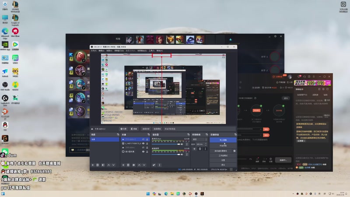Open source properties with the gear icon in Sources panel

tap(134, 165)
